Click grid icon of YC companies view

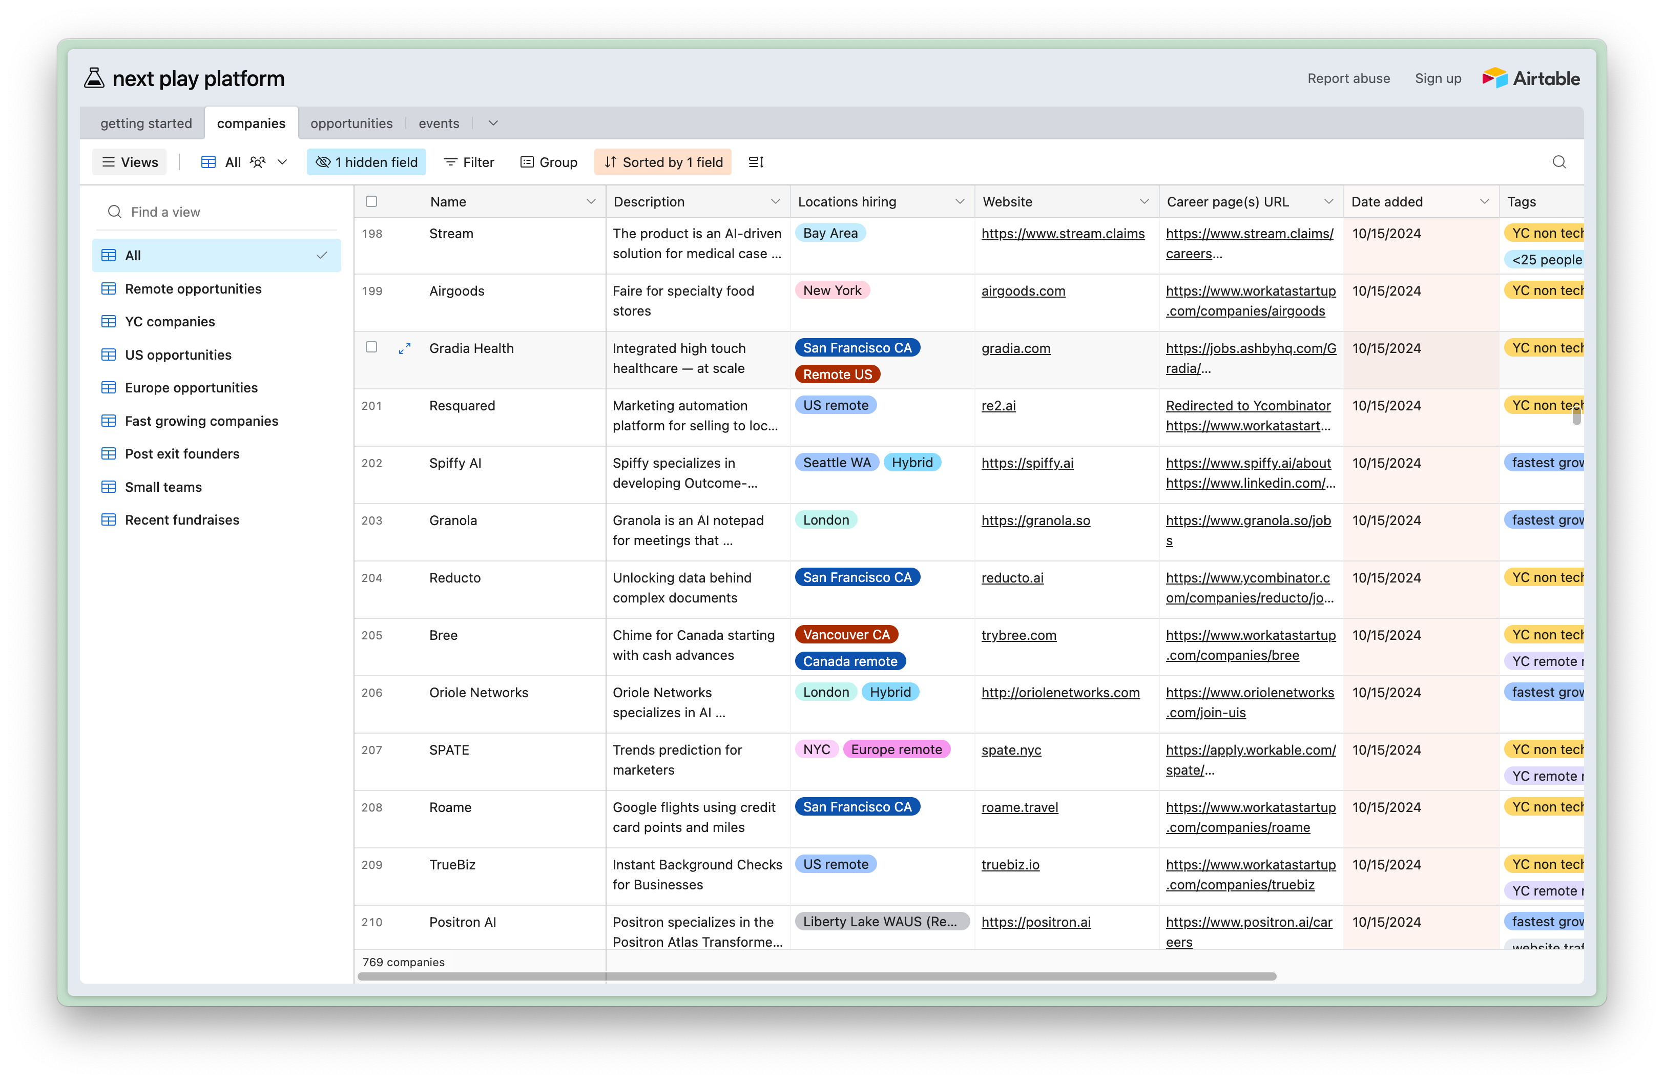coord(109,322)
